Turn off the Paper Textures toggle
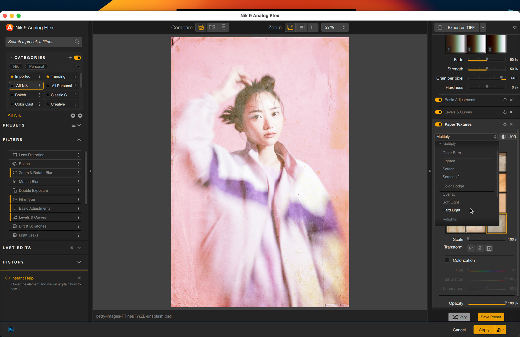The width and height of the screenshot is (520, 337). 439,125
